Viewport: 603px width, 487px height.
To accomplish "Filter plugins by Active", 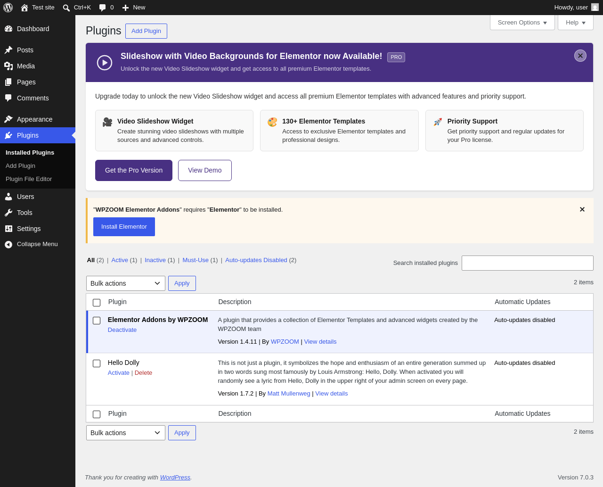I will (x=120, y=260).
